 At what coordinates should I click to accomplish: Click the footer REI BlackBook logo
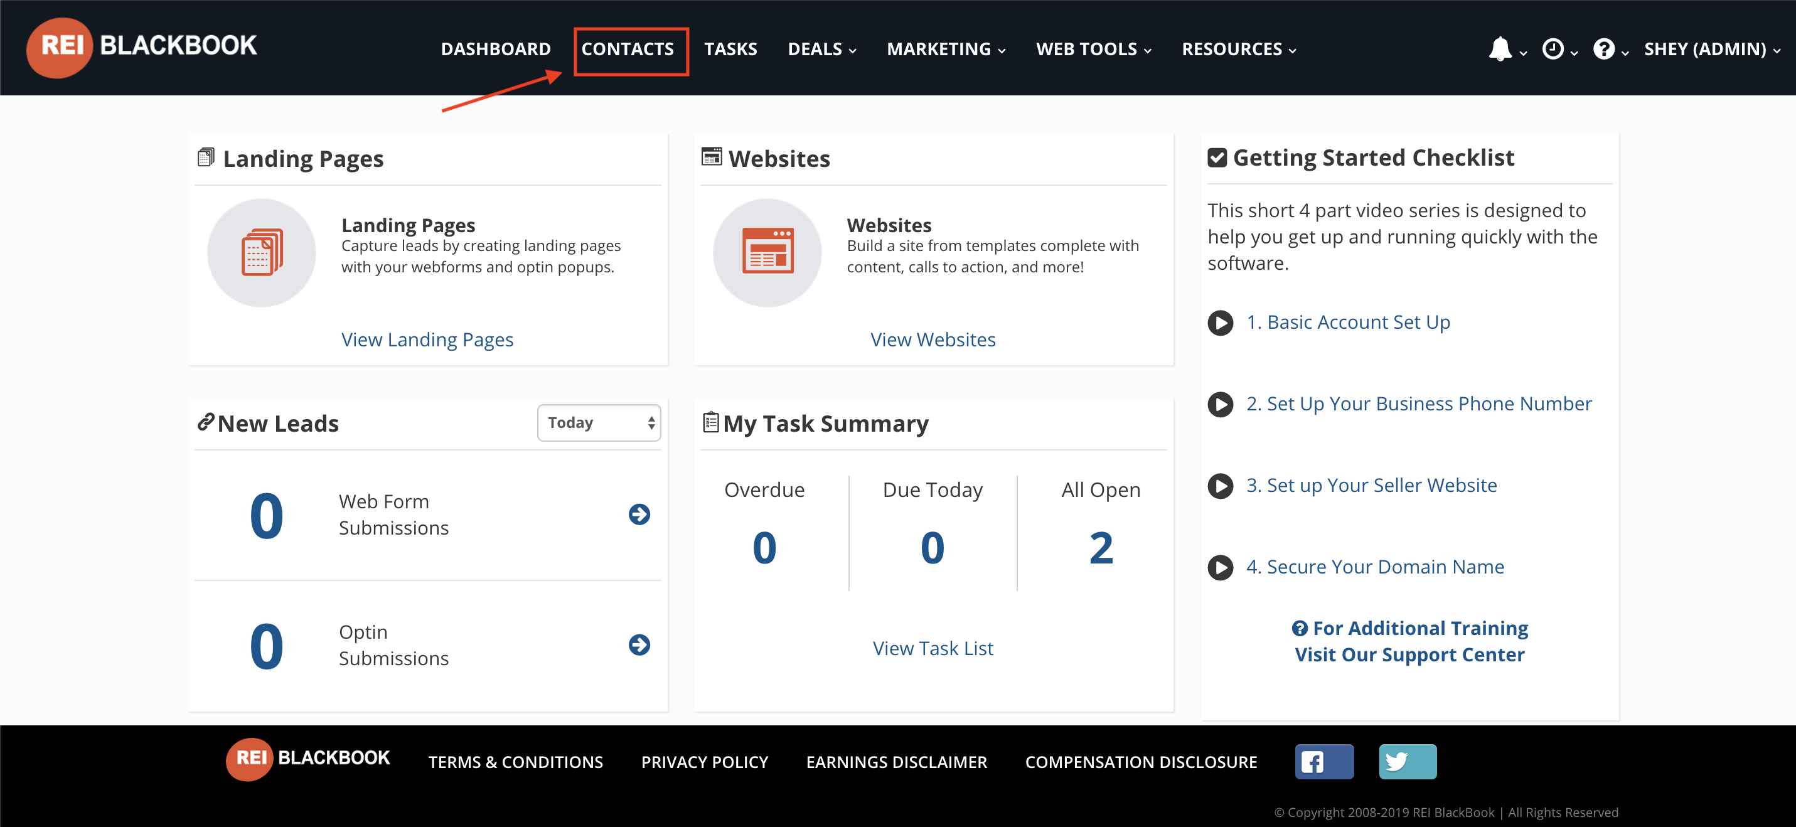pyautogui.click(x=307, y=759)
